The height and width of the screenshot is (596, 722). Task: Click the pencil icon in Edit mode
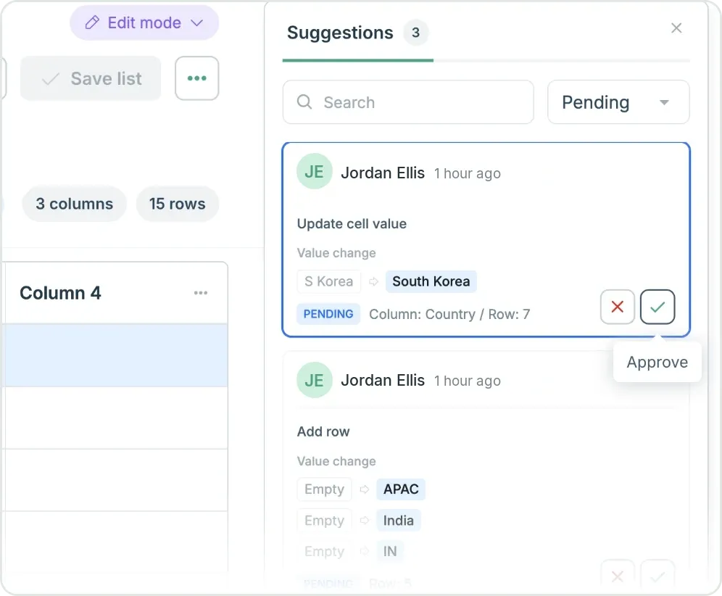92,22
